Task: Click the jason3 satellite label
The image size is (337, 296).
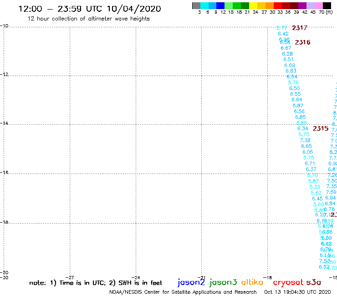Action: 223,282
